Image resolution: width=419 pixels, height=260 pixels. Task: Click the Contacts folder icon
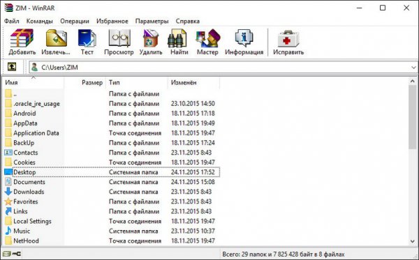[x=8, y=153]
